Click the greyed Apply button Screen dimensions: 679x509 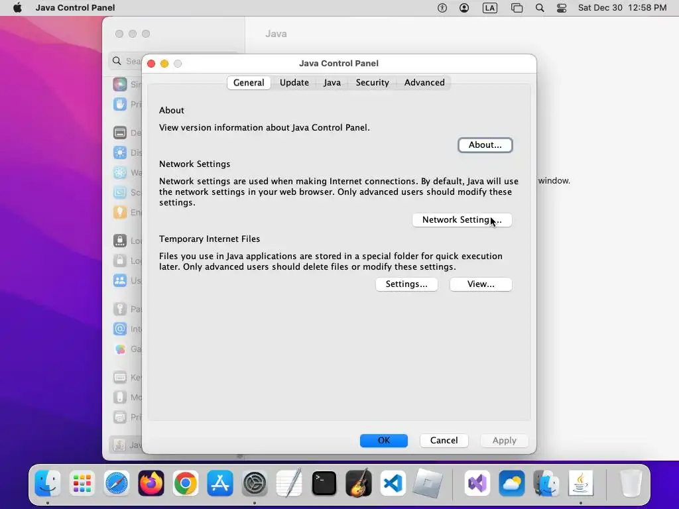[x=504, y=441]
